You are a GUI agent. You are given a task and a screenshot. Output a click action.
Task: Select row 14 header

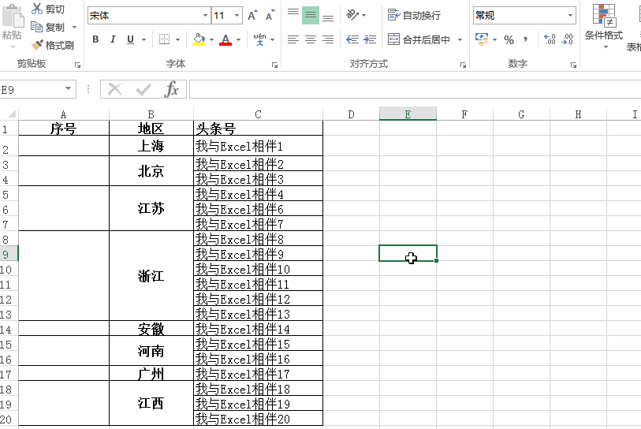tap(8, 329)
